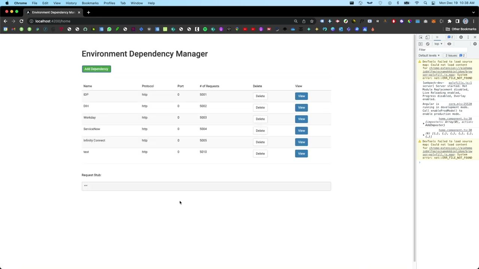View the Infinity Connect dependency
Image resolution: width=479 pixels, height=269 pixels.
click(x=301, y=142)
